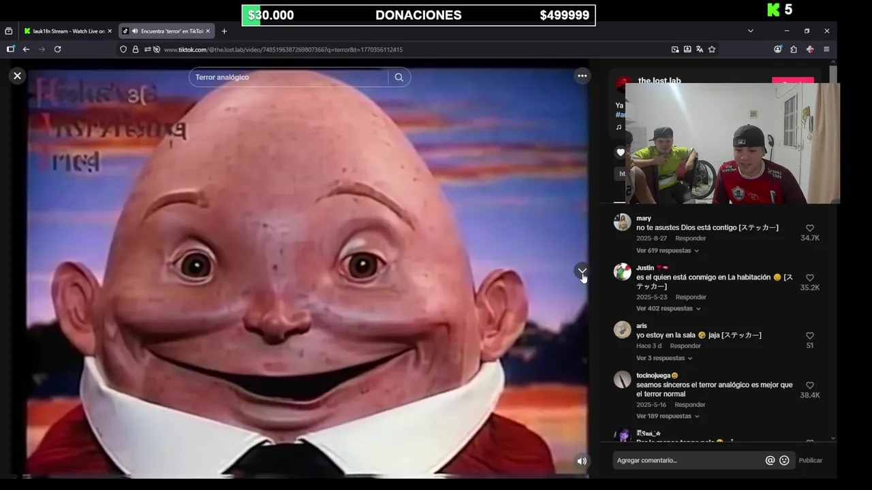872x490 pixels.
Task: Open recent tabs view icon at top left
Action: coord(8,31)
